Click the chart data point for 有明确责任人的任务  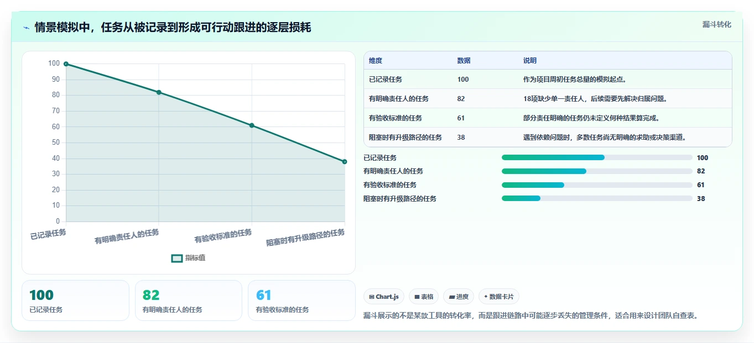click(159, 92)
